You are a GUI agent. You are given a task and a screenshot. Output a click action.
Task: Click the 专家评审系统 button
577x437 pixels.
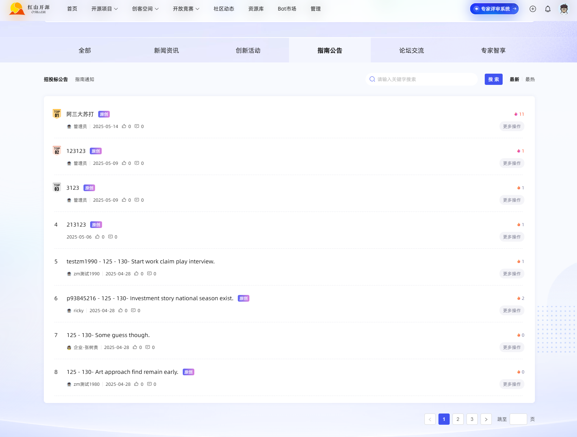pyautogui.click(x=494, y=9)
